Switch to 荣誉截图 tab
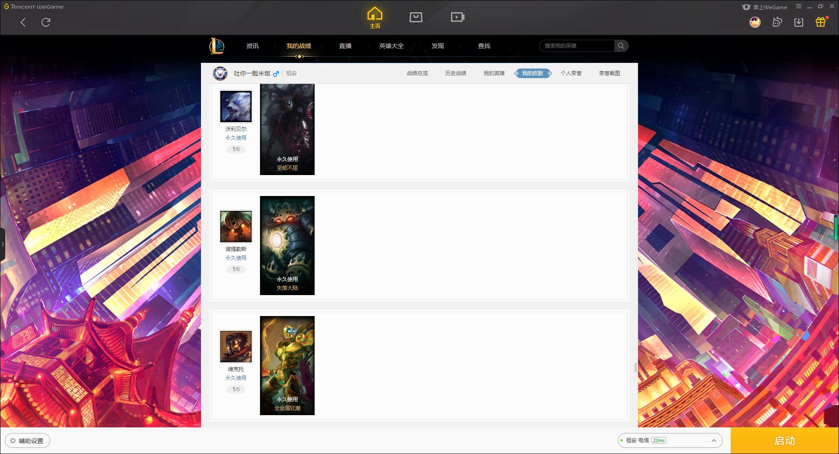 click(610, 73)
